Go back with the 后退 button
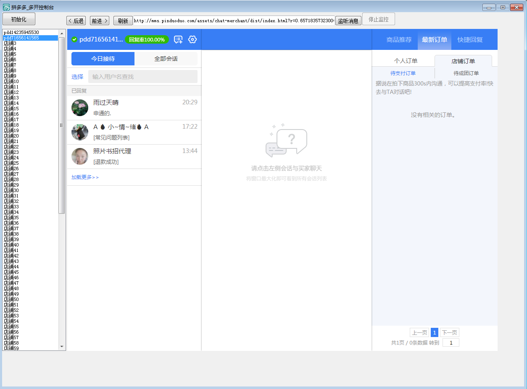Screen dimensions: 527x389 tap(76, 21)
